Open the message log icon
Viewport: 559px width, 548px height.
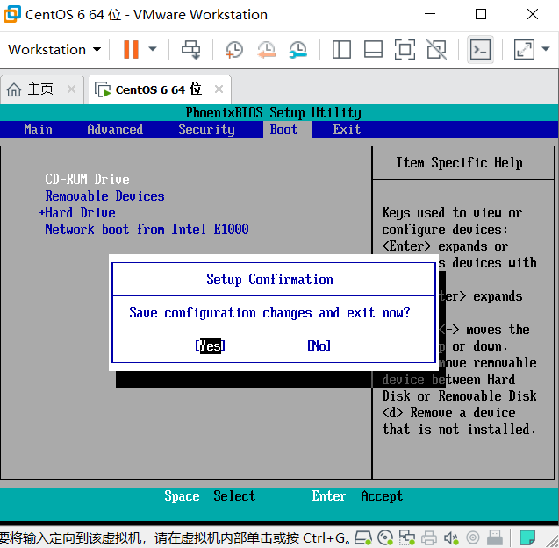(x=527, y=537)
